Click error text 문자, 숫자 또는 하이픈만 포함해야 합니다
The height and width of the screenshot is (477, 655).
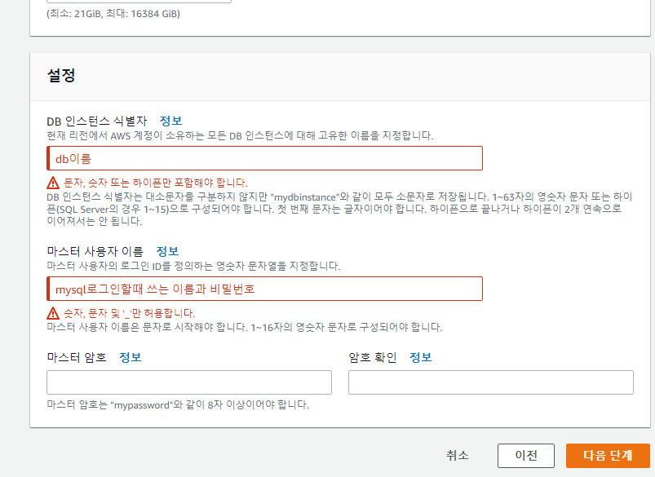click(156, 183)
